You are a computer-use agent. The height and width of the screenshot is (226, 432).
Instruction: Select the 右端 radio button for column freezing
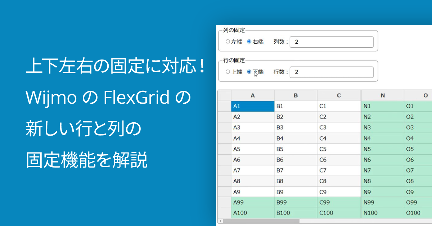pos(249,41)
